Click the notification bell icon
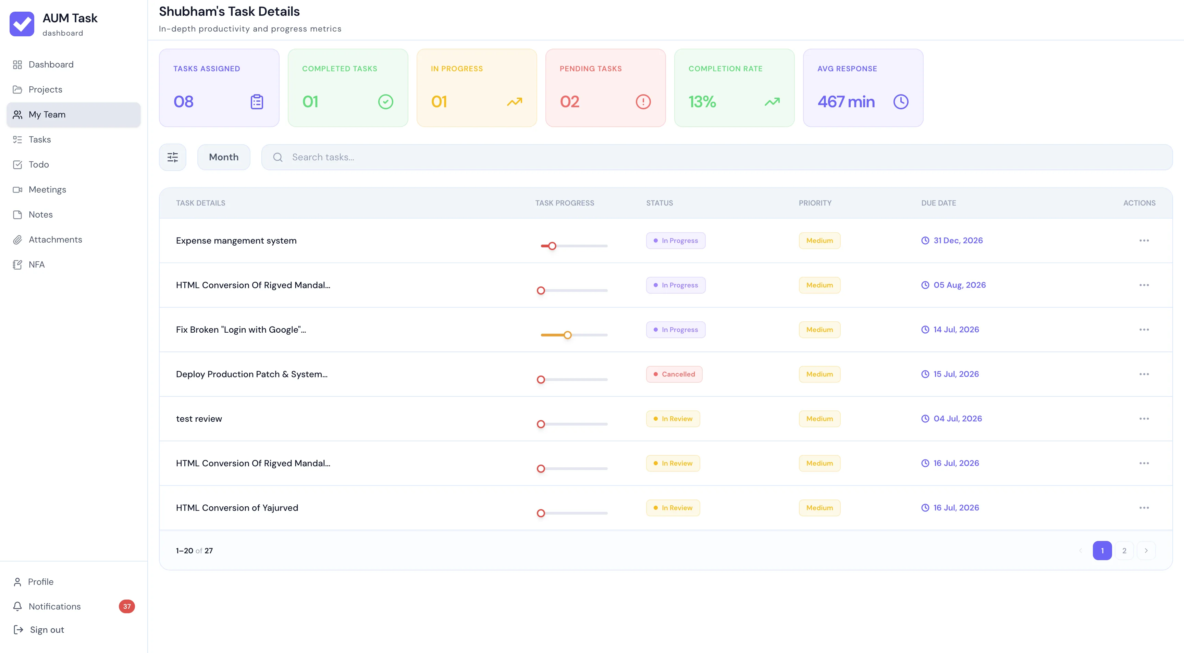The width and height of the screenshot is (1184, 653). pyautogui.click(x=17, y=606)
